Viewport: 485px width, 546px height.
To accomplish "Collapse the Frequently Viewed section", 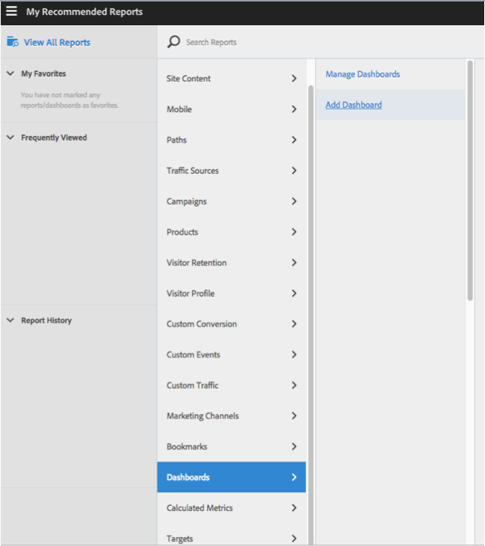I will point(10,137).
